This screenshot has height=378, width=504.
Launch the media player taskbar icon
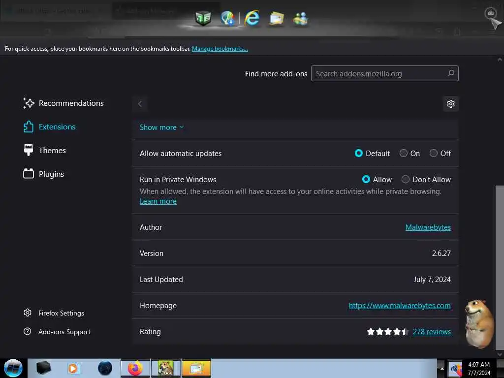tap(73, 368)
